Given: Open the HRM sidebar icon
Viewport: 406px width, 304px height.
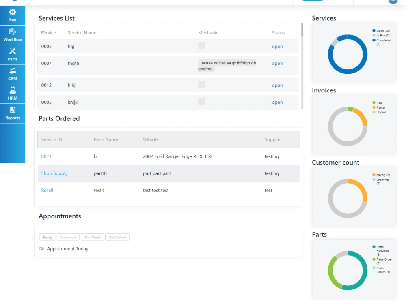Looking at the screenshot, I should click(x=13, y=93).
